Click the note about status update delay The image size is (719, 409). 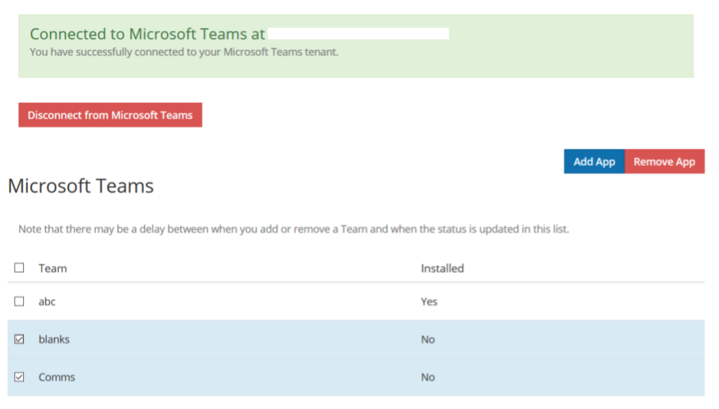click(294, 229)
